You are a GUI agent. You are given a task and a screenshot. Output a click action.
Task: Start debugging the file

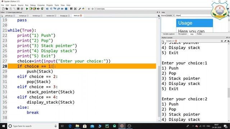point(47,9)
